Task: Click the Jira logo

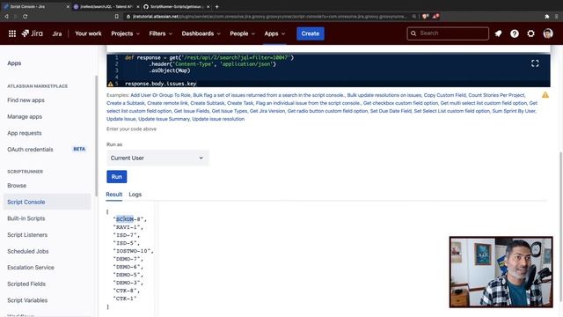Action: (32, 33)
